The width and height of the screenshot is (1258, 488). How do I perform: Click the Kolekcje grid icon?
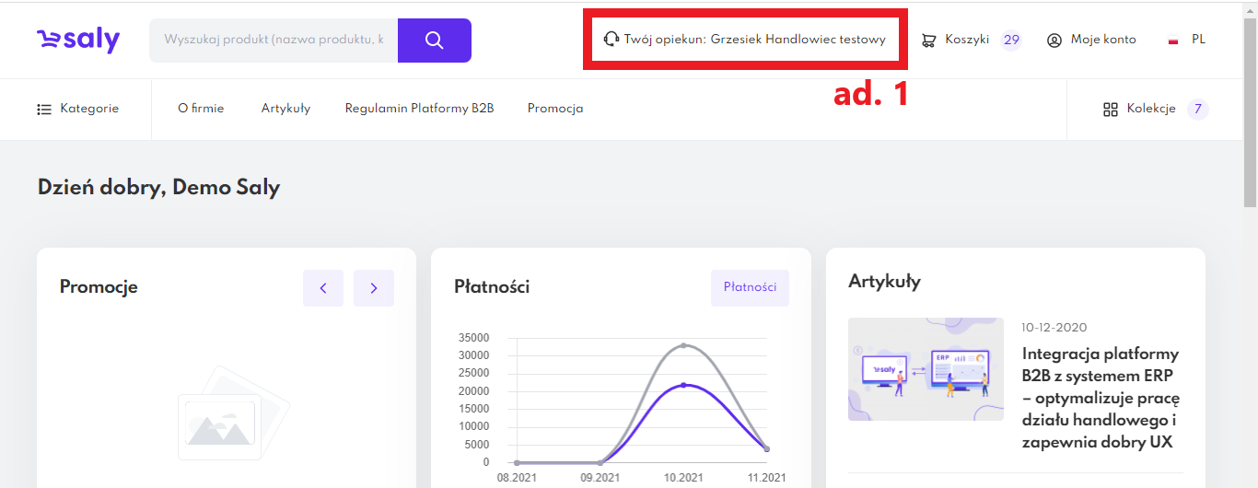(x=1110, y=110)
